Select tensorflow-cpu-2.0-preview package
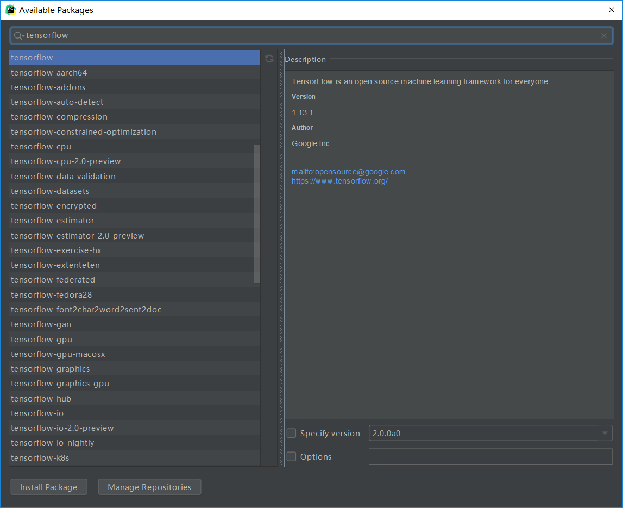This screenshot has height=508, width=623. [135, 161]
